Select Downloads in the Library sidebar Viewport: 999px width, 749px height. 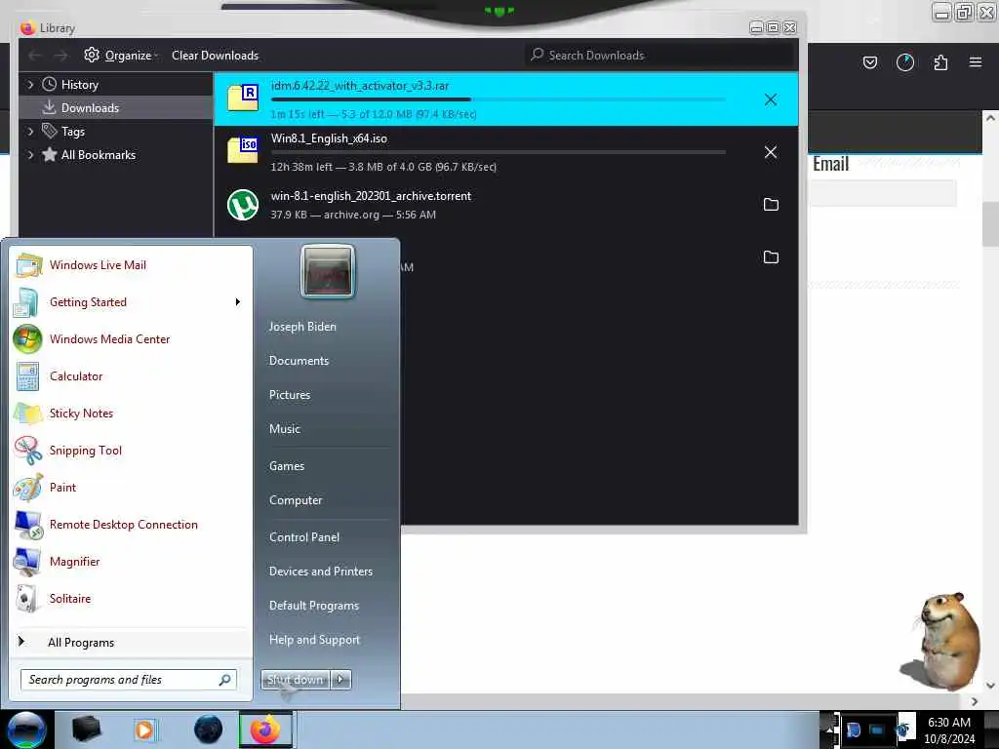pos(117,107)
